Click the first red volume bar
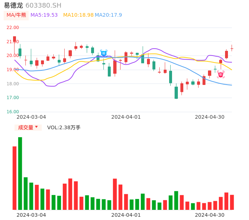249x220 pixels. point(15,178)
